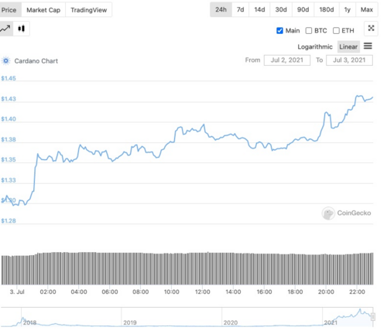This screenshot has height=334, width=387.
Task: Open chart hamburger menu
Action: tap(368, 46)
